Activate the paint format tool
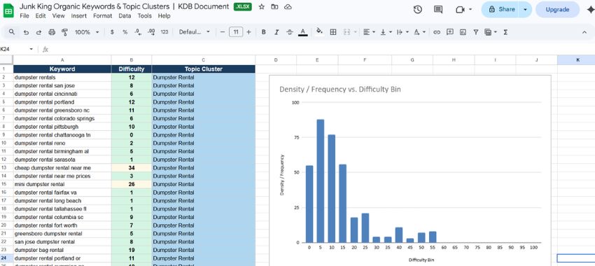This screenshot has width=595, height=266. point(64,32)
